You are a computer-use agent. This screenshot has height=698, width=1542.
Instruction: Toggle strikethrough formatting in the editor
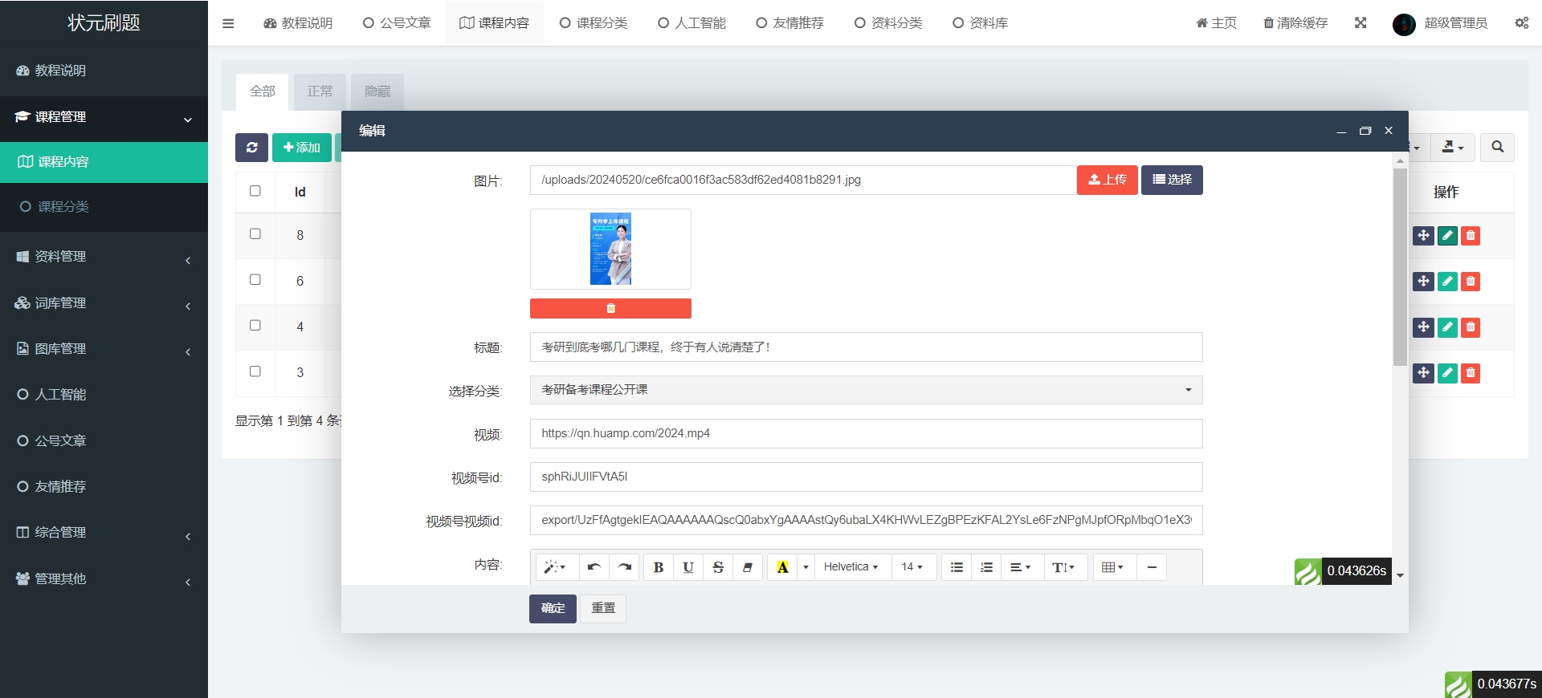[718, 567]
